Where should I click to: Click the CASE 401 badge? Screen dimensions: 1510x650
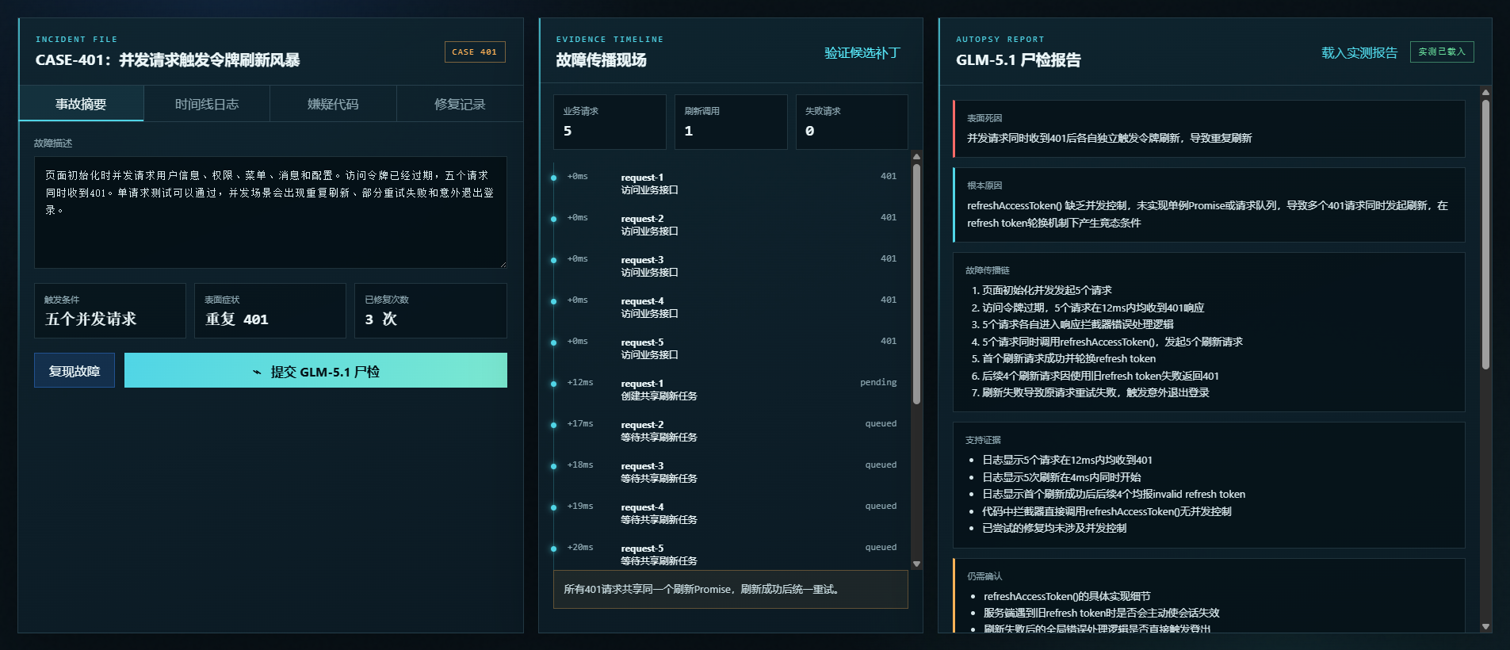tap(475, 52)
